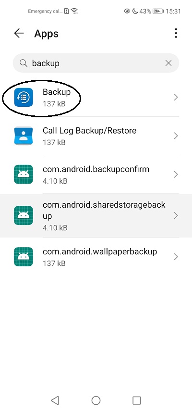192x411 pixels.
Task: Open the Backup chevron arrow
Action: coord(176,98)
